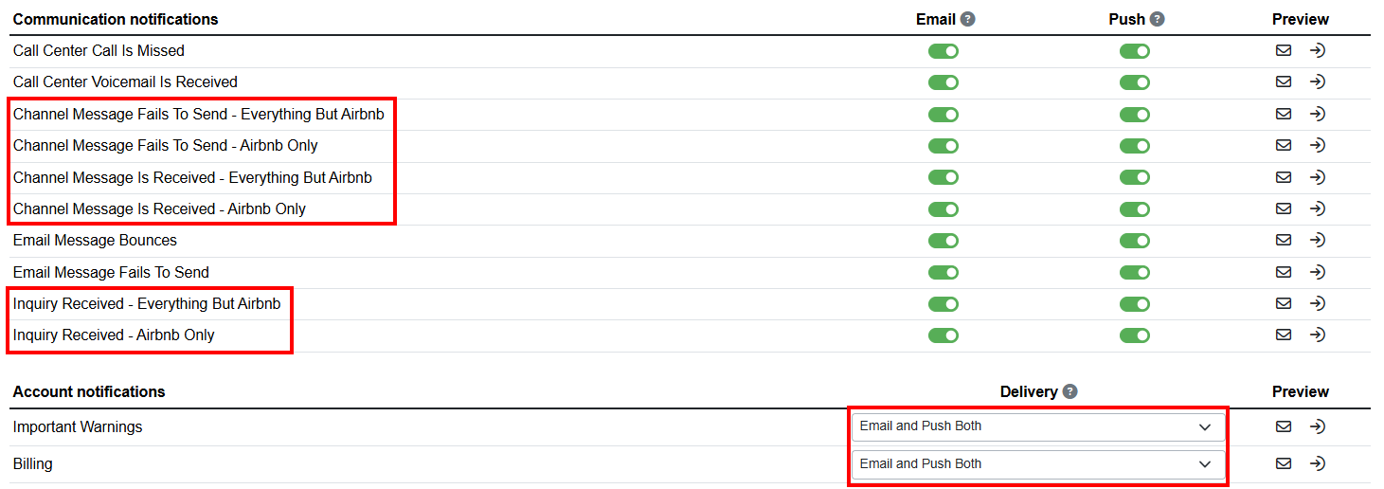This screenshot has height=489, width=1384.
Task: Email preview icon for Channel Message Fails To Send Airbnb Only
Action: (x=1284, y=146)
